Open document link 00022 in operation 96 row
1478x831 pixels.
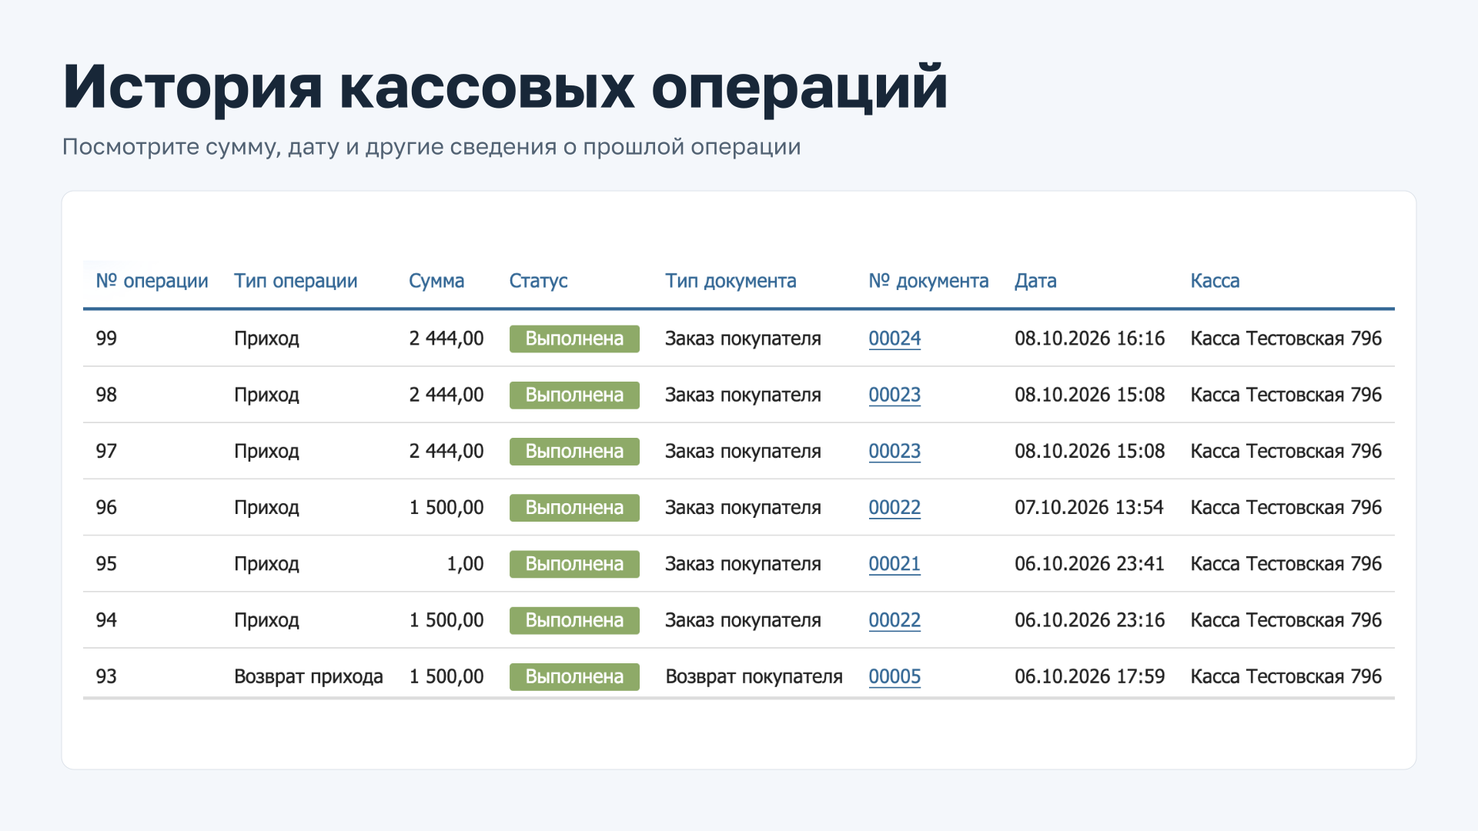pos(894,507)
